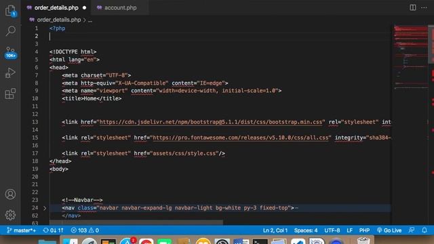Click order_details.php in the breadcrumb
The image size is (434, 244).
59,20
